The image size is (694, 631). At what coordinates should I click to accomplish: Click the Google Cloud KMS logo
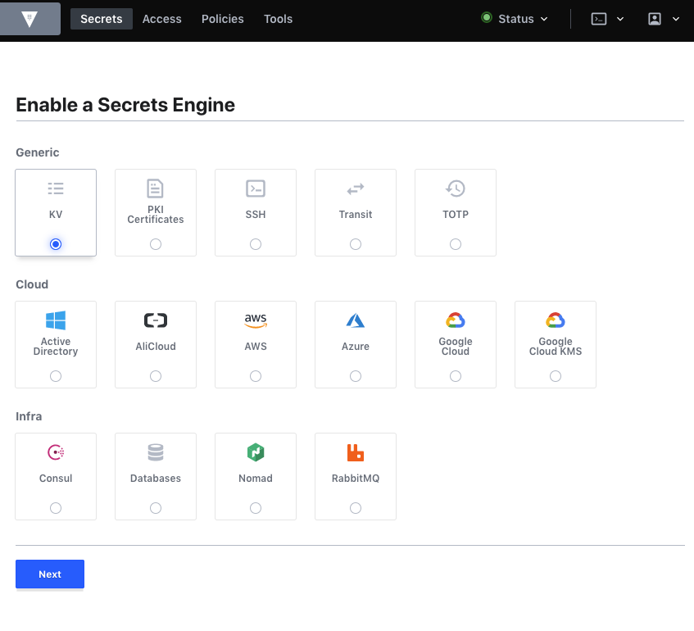click(x=556, y=320)
